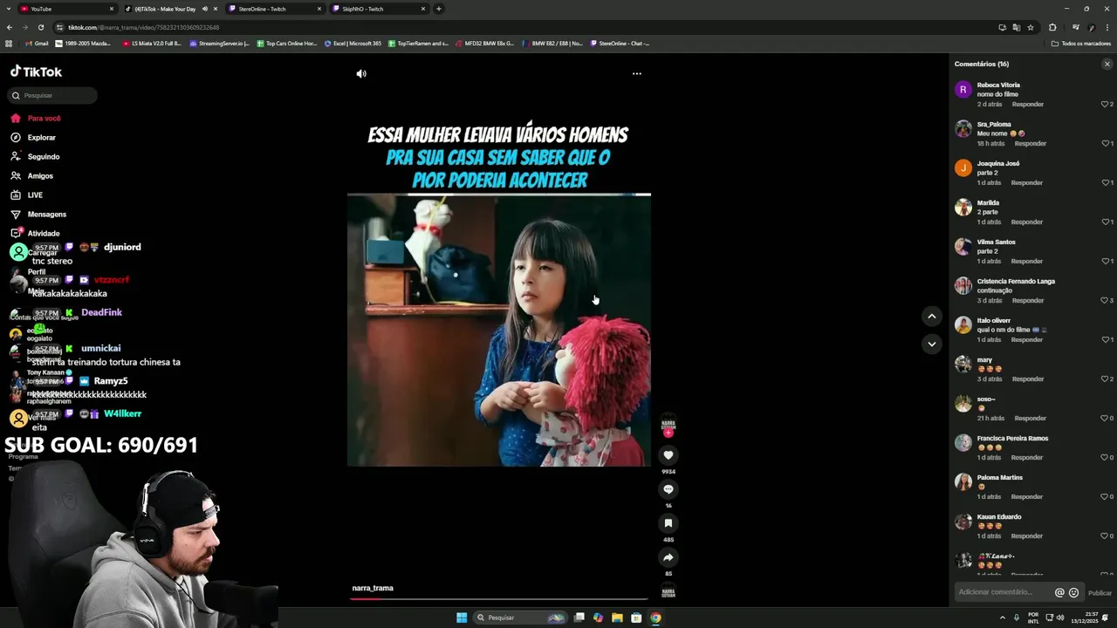Show hidden system tray icons
The width and height of the screenshot is (1117, 628).
(1002, 618)
